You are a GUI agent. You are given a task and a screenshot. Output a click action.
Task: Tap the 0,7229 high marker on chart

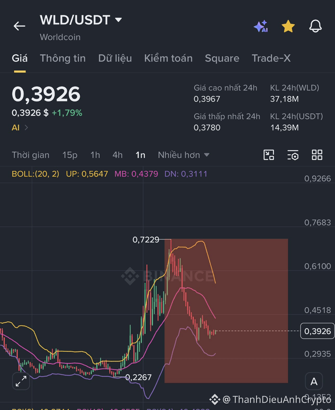click(x=146, y=239)
